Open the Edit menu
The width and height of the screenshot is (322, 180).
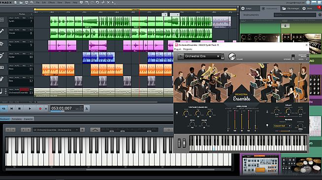coord(44,2)
